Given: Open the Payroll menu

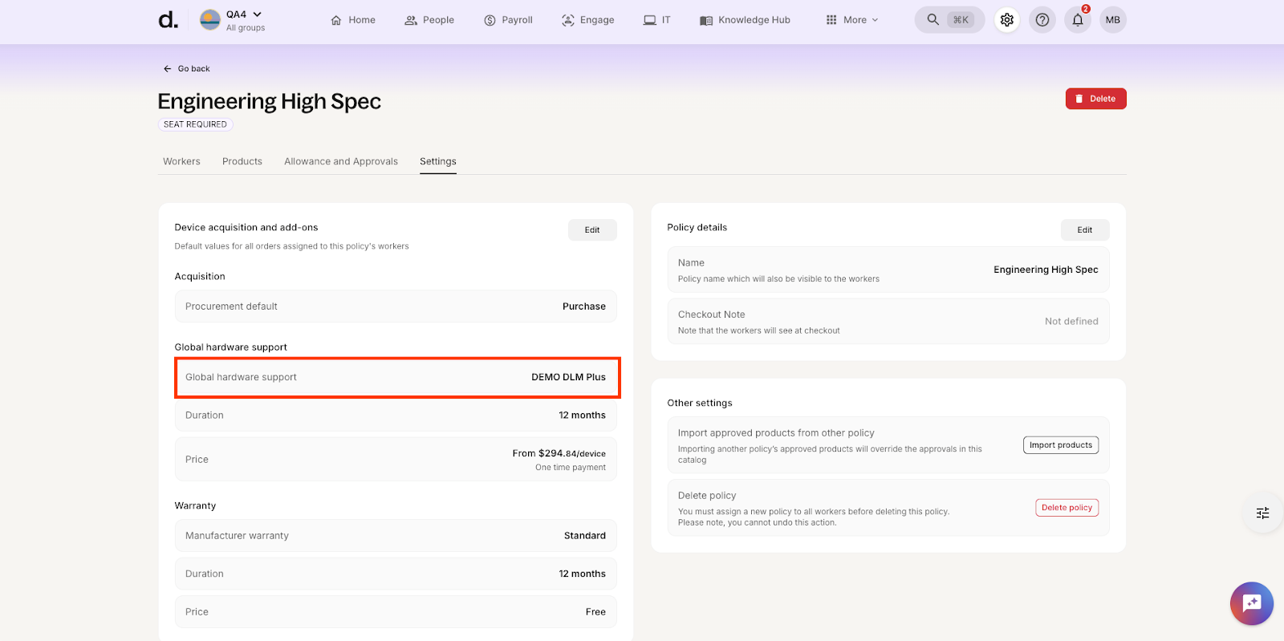Looking at the screenshot, I should [x=508, y=20].
